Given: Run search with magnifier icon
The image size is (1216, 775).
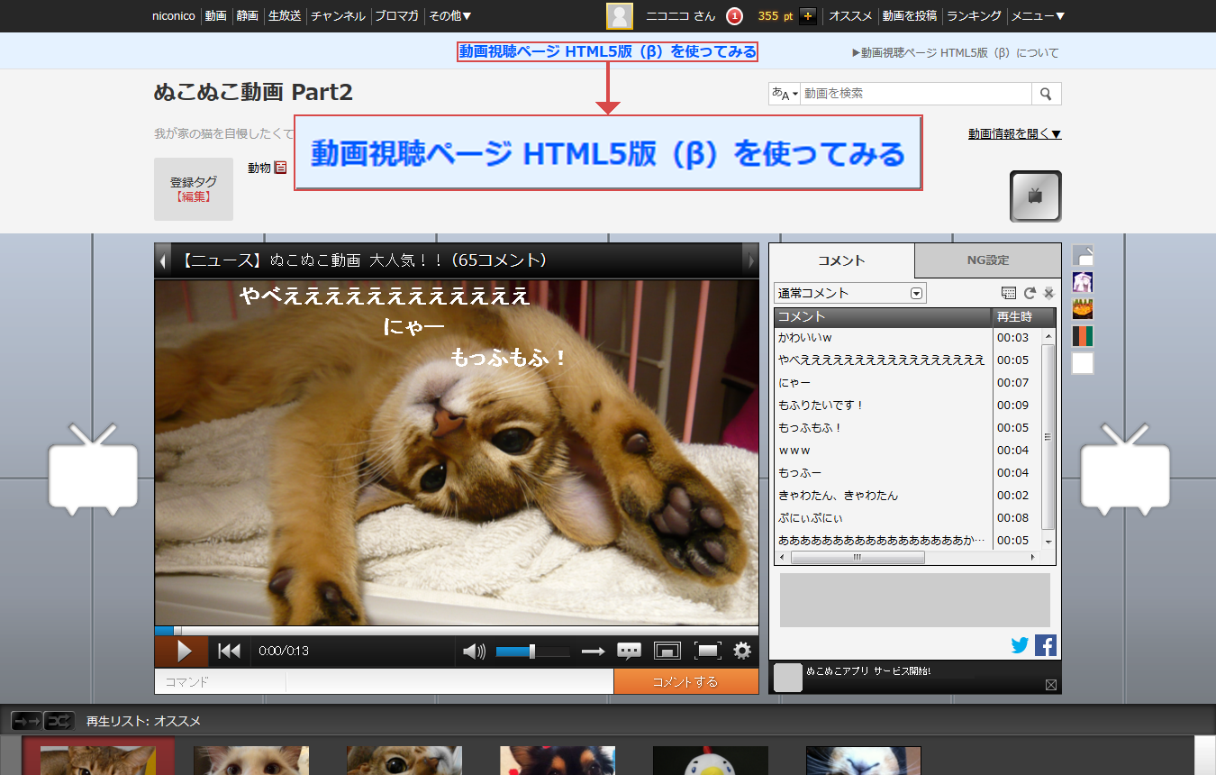Looking at the screenshot, I should coord(1046,94).
